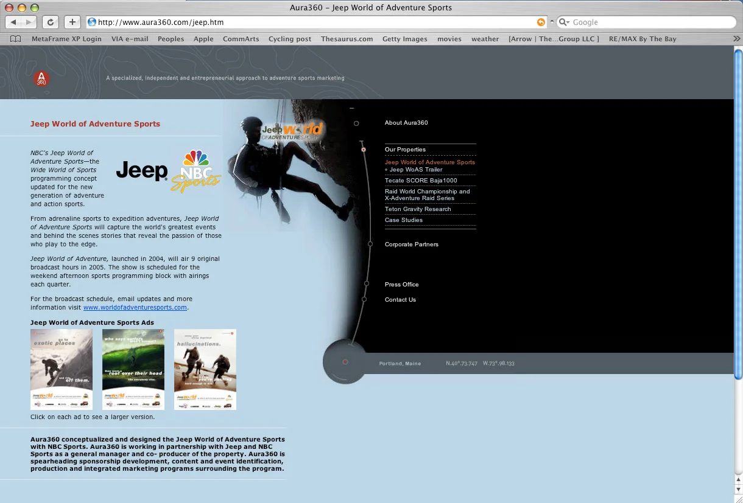743x503 pixels.
Task: Click 'Jeep World of Adventure Sports Ads' subheading
Action: click(x=92, y=323)
